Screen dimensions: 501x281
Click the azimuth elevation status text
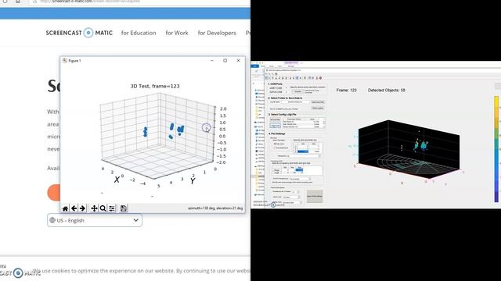pyautogui.click(x=215, y=208)
